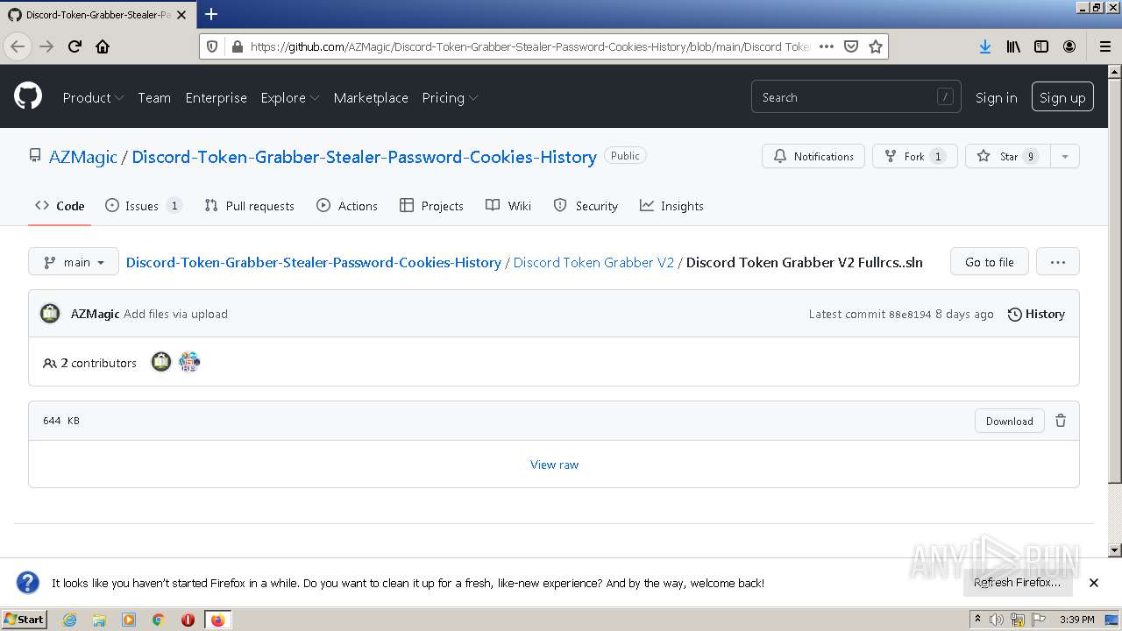
Task: Fork the repository
Action: (914, 156)
